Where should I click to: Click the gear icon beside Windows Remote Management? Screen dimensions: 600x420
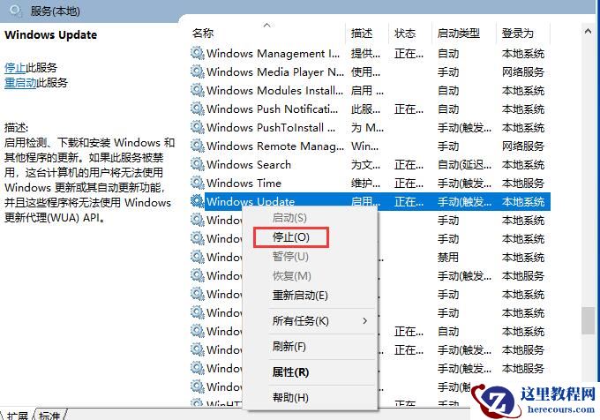(198, 146)
